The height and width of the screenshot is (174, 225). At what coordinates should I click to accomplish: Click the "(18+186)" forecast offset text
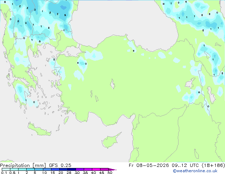(213, 165)
